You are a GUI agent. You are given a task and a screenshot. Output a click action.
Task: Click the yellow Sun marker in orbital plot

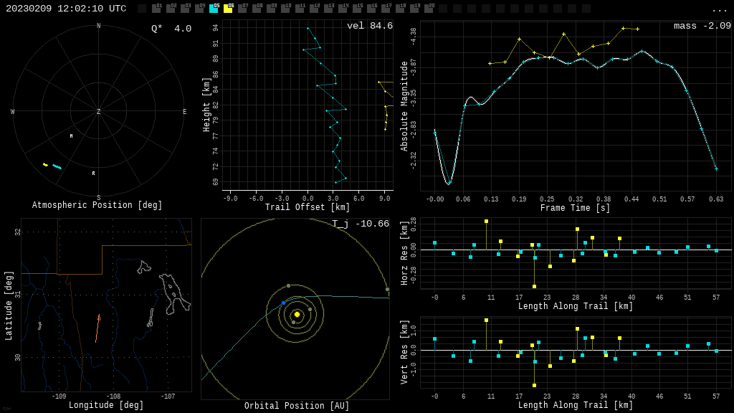click(x=297, y=314)
